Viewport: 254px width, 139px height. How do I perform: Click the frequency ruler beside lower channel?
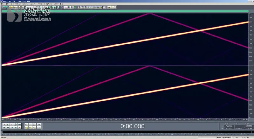click(x=251, y=92)
